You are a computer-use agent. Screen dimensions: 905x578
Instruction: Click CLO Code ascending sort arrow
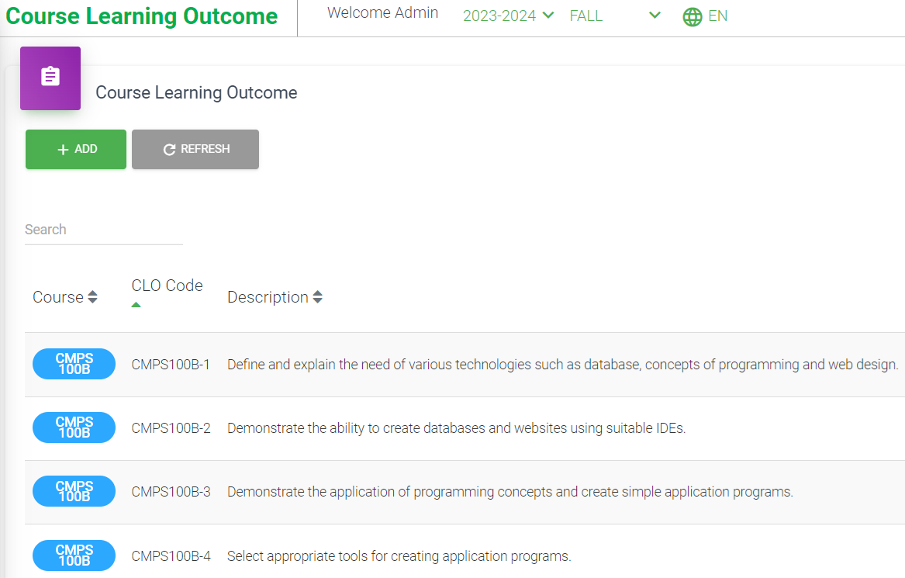coord(136,305)
